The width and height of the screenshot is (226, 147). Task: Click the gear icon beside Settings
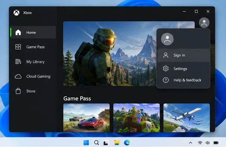[x=166, y=68]
